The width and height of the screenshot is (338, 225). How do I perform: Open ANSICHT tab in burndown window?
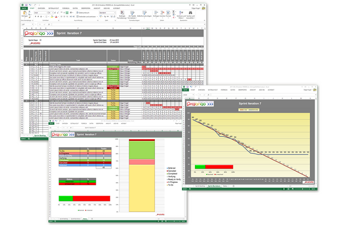coord(252,90)
